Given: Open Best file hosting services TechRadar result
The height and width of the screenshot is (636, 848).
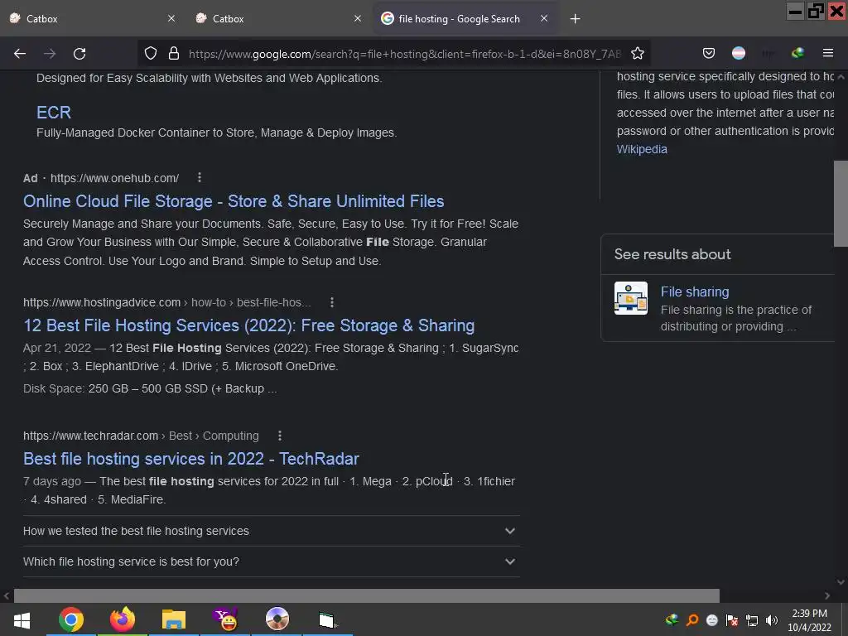Looking at the screenshot, I should pyautogui.click(x=191, y=459).
